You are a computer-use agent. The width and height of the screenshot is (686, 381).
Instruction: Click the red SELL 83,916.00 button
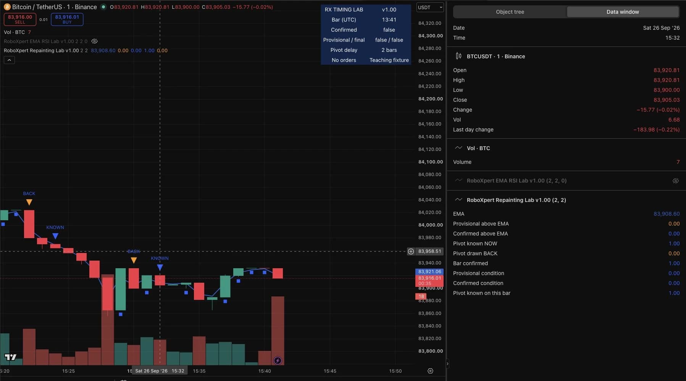[x=20, y=19]
